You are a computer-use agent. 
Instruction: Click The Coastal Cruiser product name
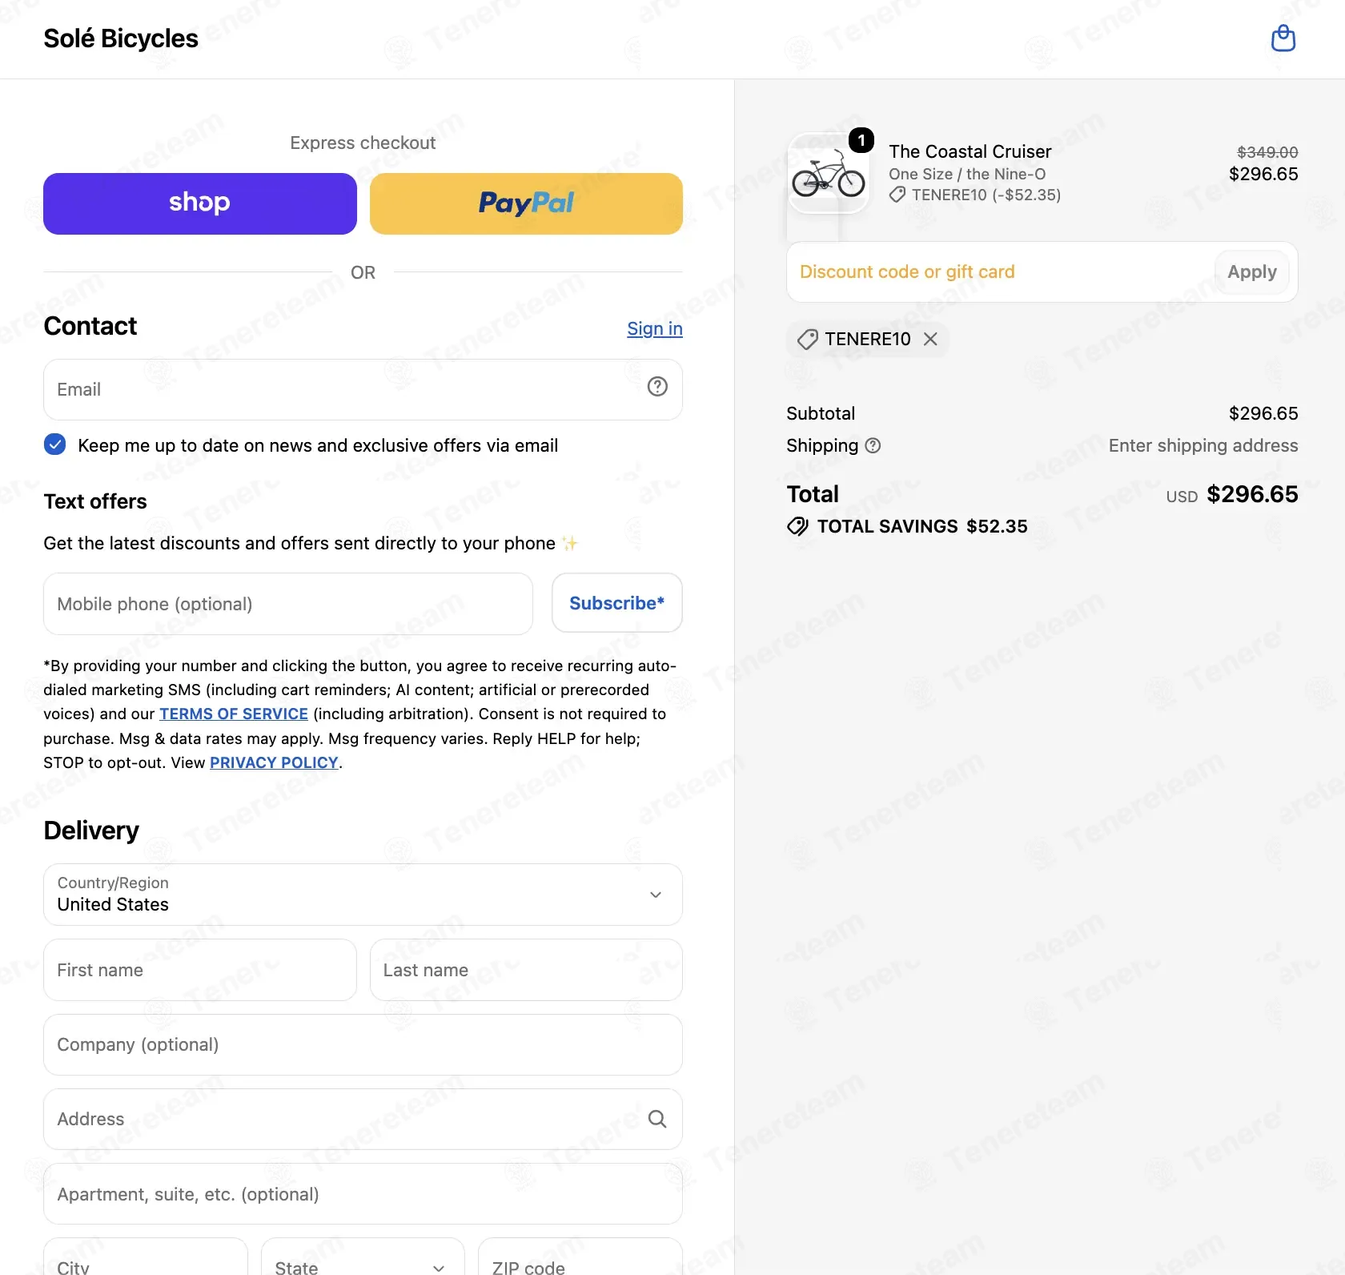[970, 151]
